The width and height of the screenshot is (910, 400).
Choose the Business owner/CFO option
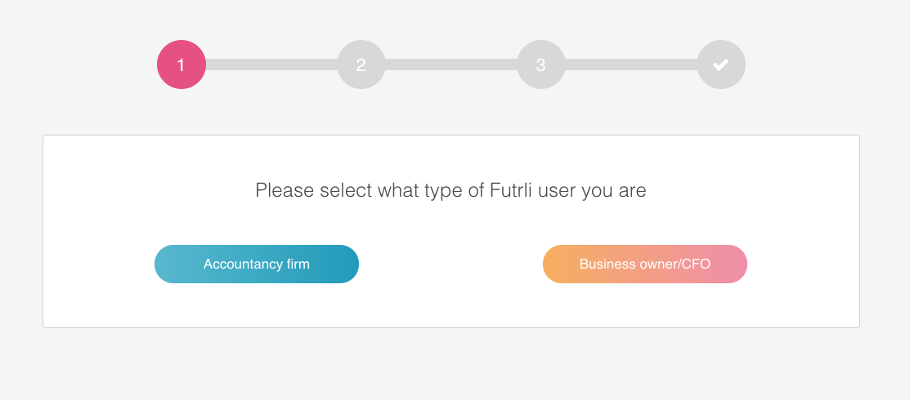(x=645, y=264)
